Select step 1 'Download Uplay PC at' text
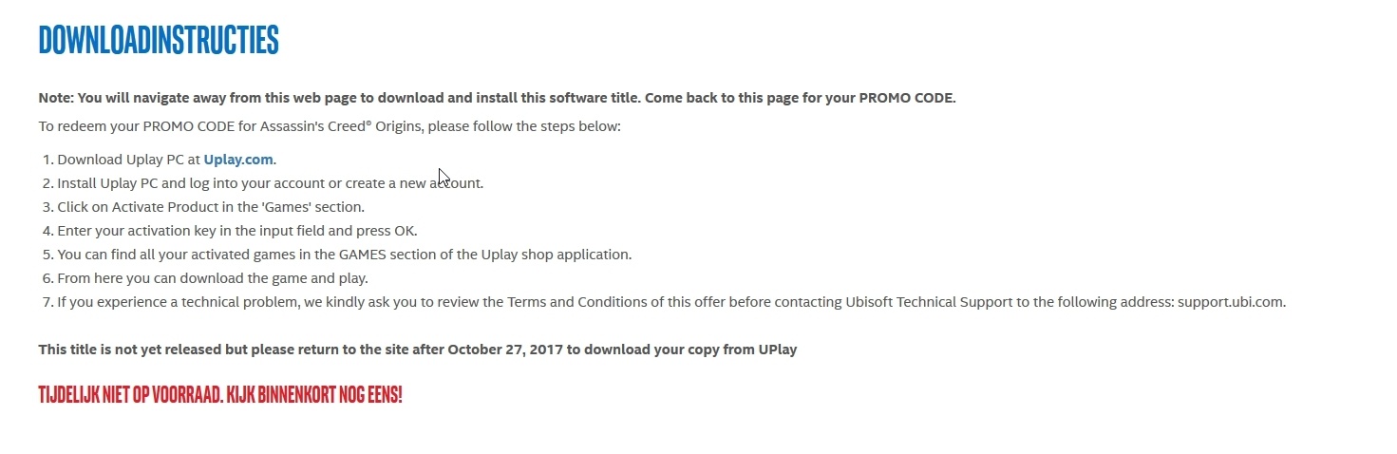 (x=128, y=160)
